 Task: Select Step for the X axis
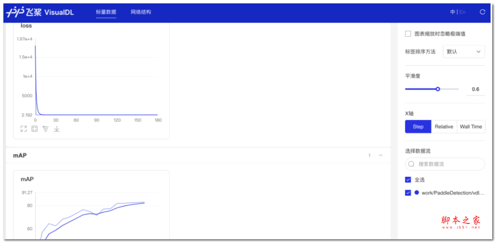(x=418, y=127)
